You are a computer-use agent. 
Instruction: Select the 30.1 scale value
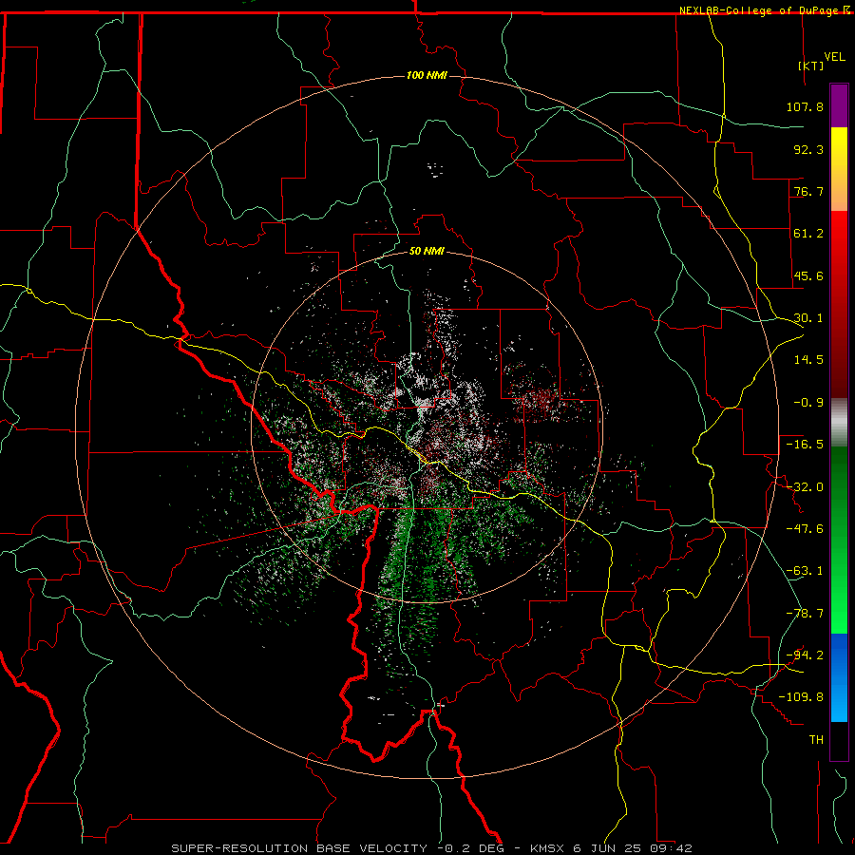pos(808,318)
